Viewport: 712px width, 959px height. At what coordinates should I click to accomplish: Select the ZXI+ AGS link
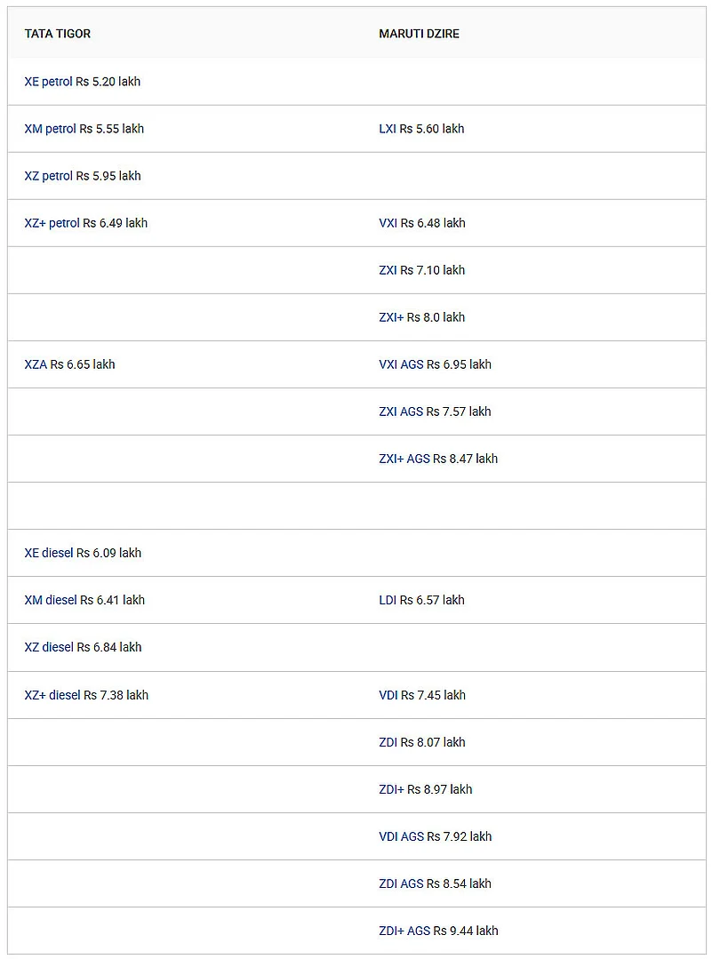(x=404, y=459)
